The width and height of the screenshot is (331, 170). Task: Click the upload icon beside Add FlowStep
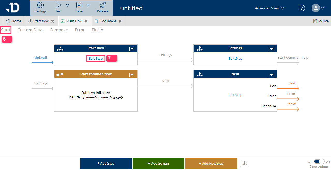pos(245,163)
